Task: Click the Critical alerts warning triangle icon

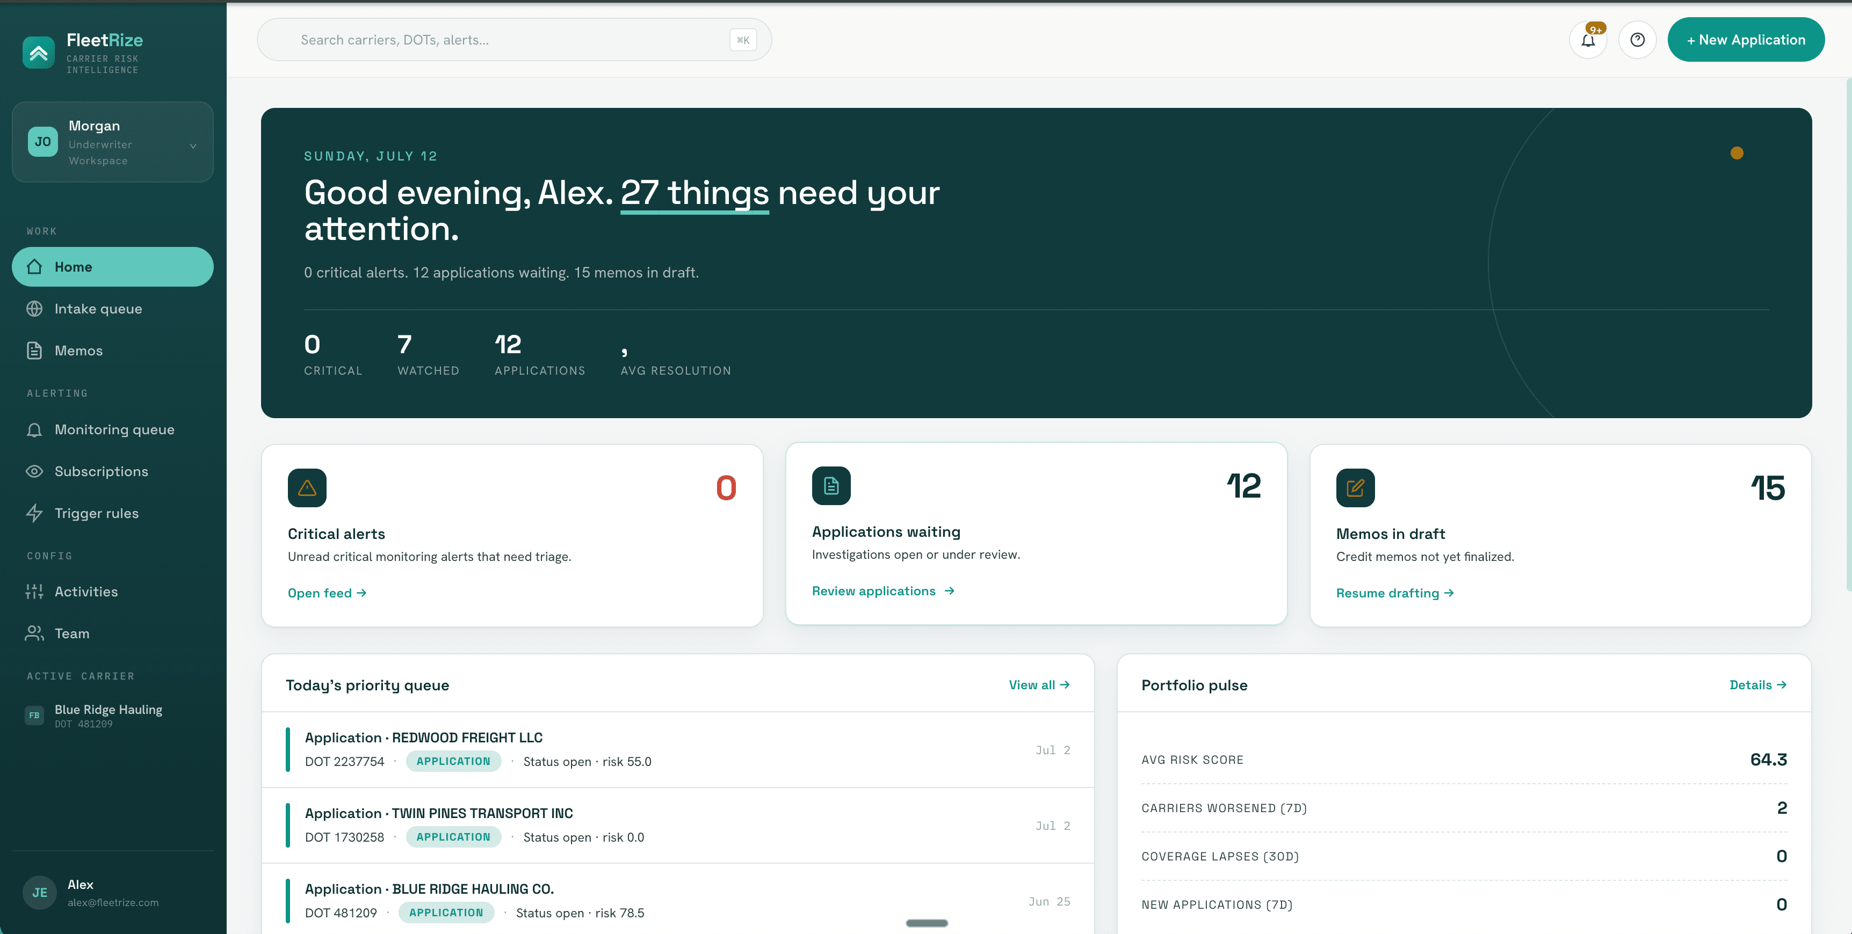Action: [x=307, y=488]
